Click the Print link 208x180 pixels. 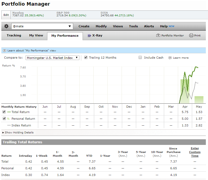tap(197, 36)
